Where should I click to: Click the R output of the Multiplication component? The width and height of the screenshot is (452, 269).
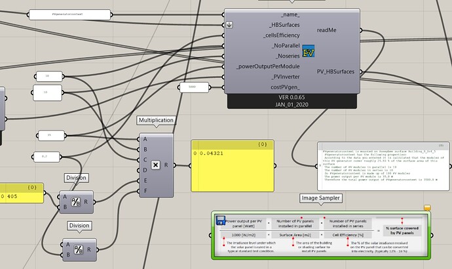coord(166,165)
